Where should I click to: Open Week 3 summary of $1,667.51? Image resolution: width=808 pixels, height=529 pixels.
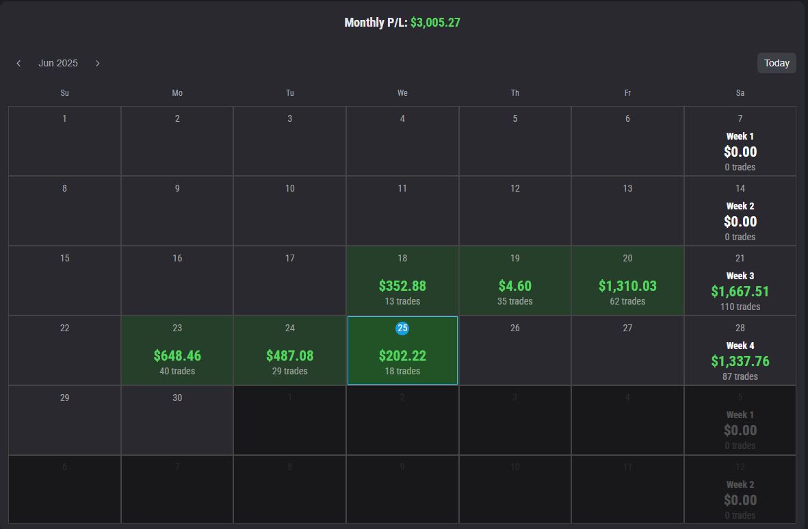pos(740,291)
